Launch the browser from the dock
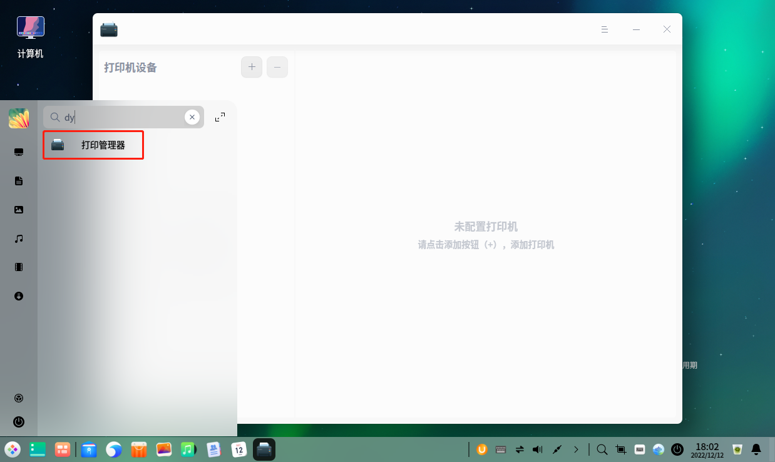The width and height of the screenshot is (775, 462). coord(113,449)
